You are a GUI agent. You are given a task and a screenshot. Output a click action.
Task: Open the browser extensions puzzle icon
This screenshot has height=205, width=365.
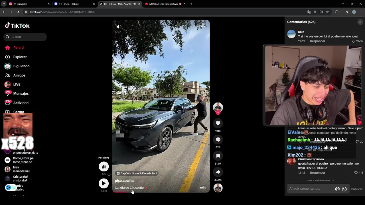coord(337,12)
